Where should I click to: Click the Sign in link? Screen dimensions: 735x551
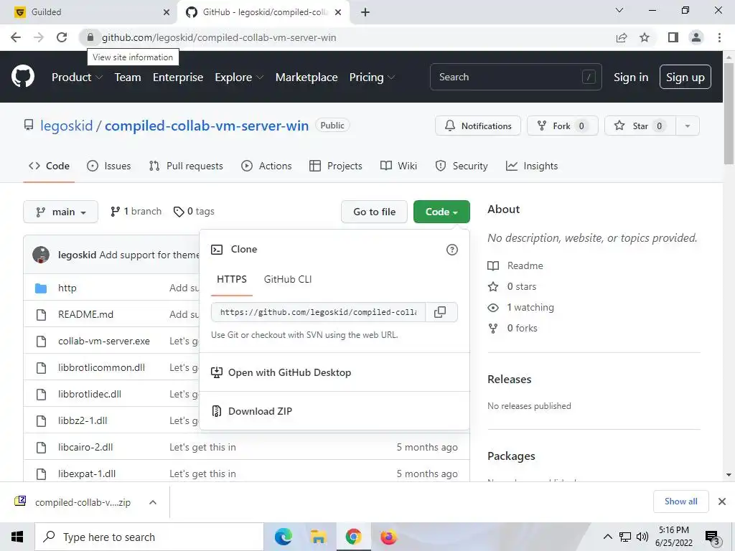click(x=631, y=77)
